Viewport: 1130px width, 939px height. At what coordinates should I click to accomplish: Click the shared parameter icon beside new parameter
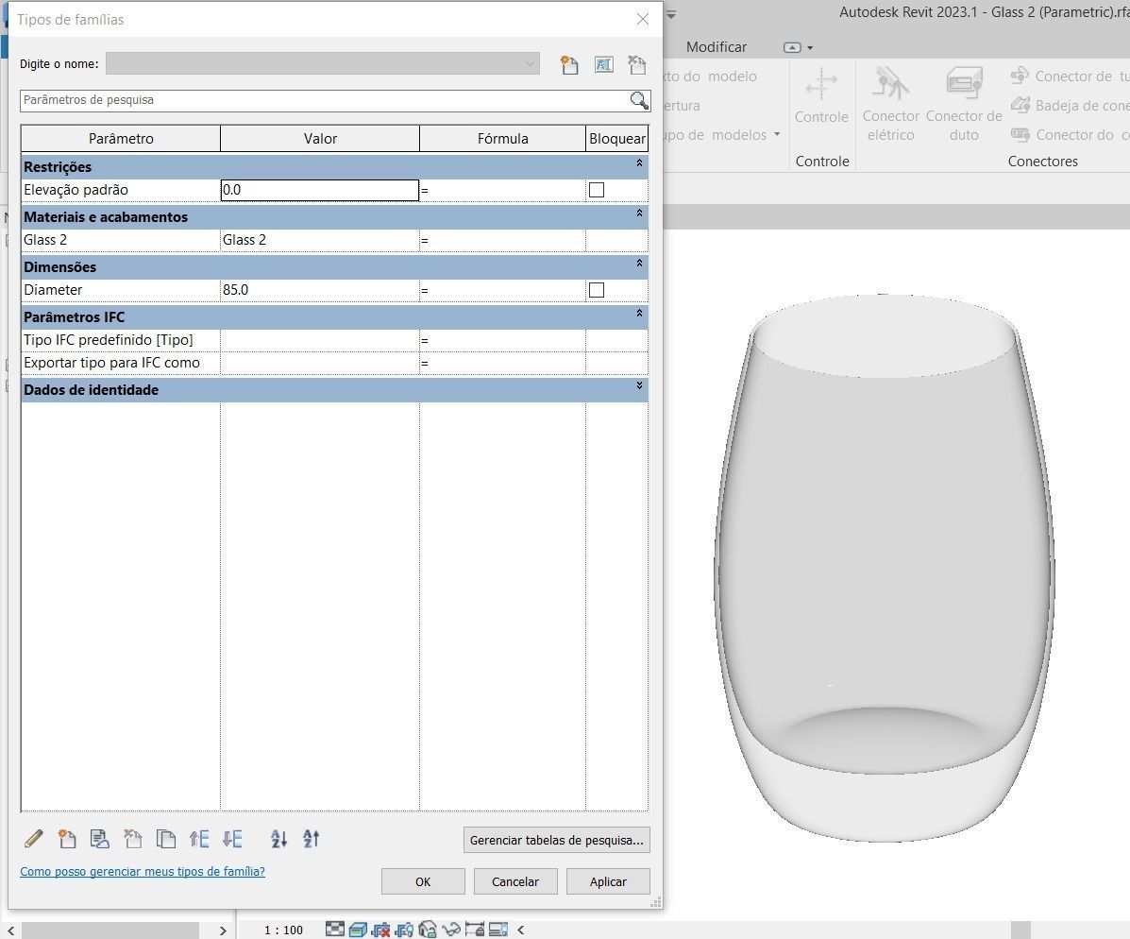coord(99,839)
